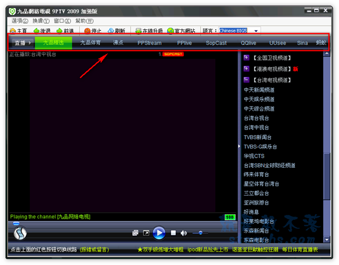Click the mini-window mode icon in player controls
Viewport: 339px width, 265px height.
pos(136,233)
